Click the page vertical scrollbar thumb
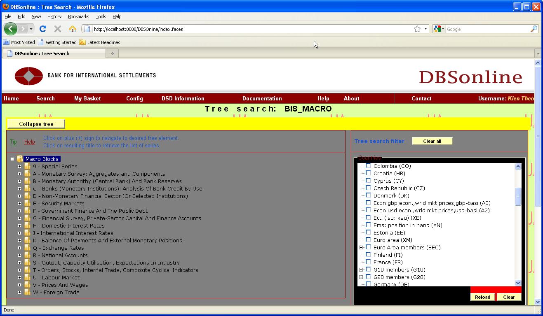 (538, 137)
